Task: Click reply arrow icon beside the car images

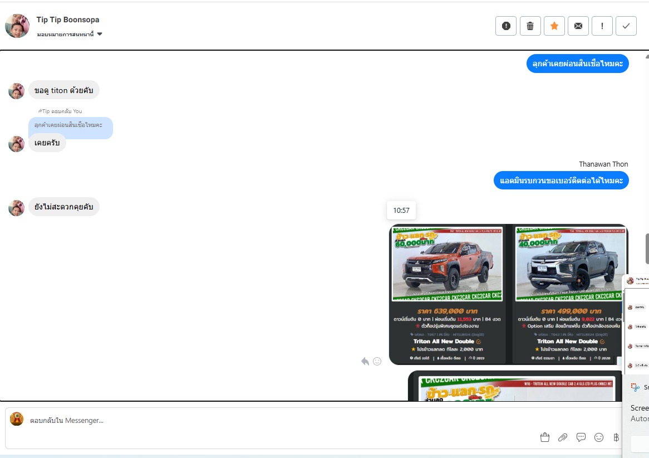Action: click(365, 362)
